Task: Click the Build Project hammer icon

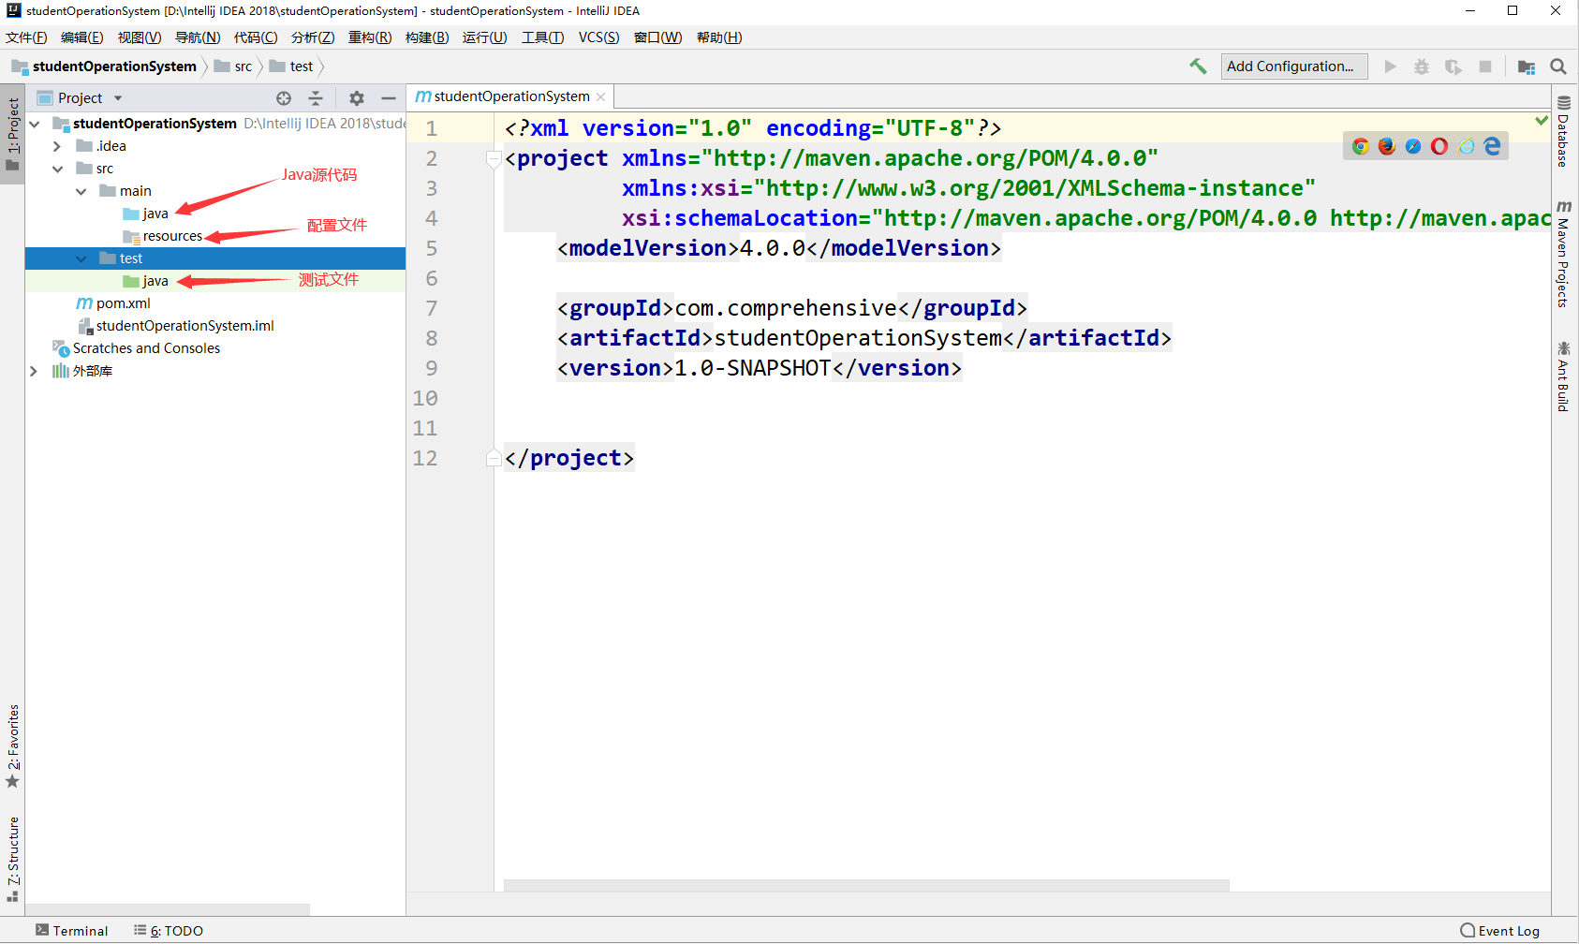Action: pyautogui.click(x=1198, y=66)
